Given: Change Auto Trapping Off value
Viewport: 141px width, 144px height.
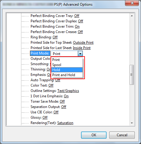Looking at the screenshot, I should click(58, 80).
